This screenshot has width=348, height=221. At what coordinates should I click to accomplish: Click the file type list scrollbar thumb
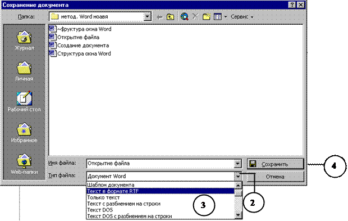point(238,192)
